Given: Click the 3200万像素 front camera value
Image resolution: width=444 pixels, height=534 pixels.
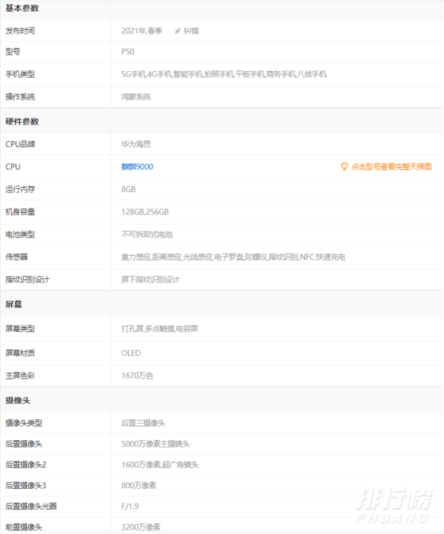Looking at the screenshot, I should pos(141,527).
